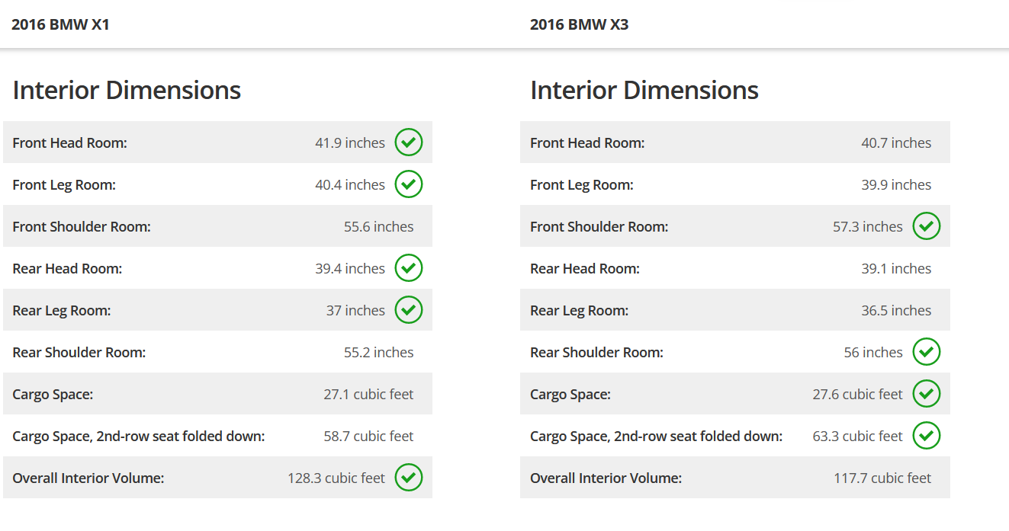Click the 27.1 cubic feet value
This screenshot has height=531, width=1009.
click(369, 395)
